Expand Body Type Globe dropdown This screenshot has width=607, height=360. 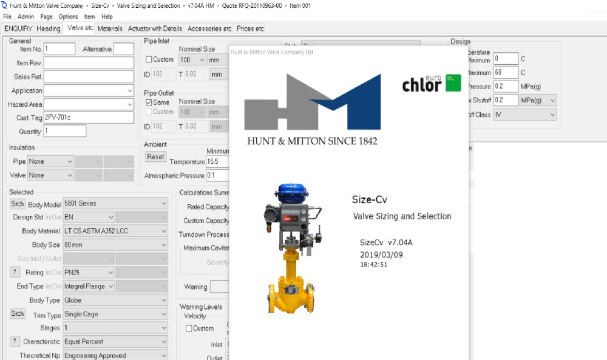pos(115,300)
